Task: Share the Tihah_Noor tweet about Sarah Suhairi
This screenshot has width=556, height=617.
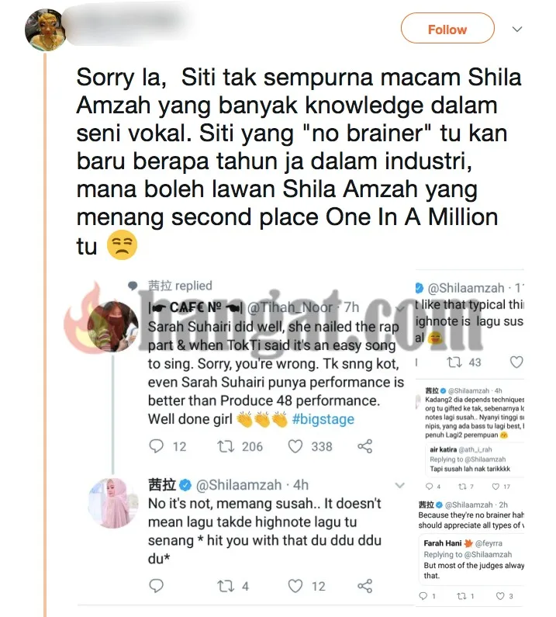Action: [x=364, y=446]
